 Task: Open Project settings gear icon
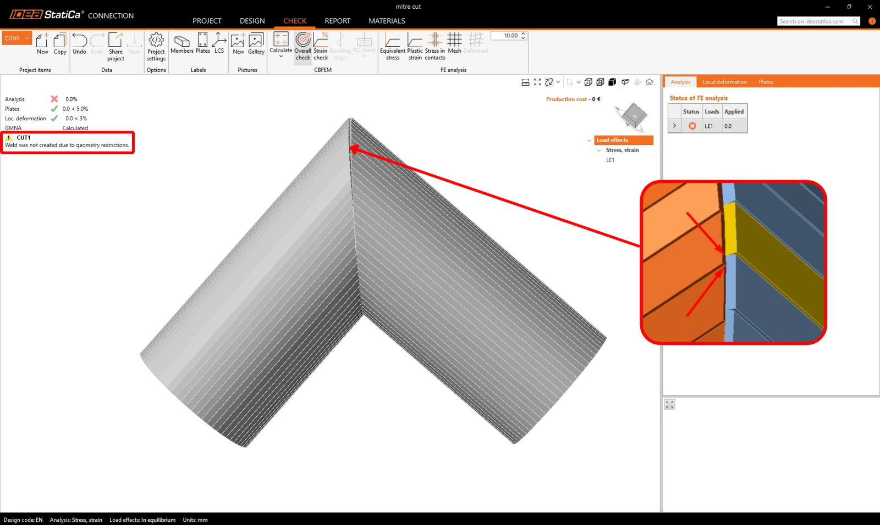[x=156, y=46]
